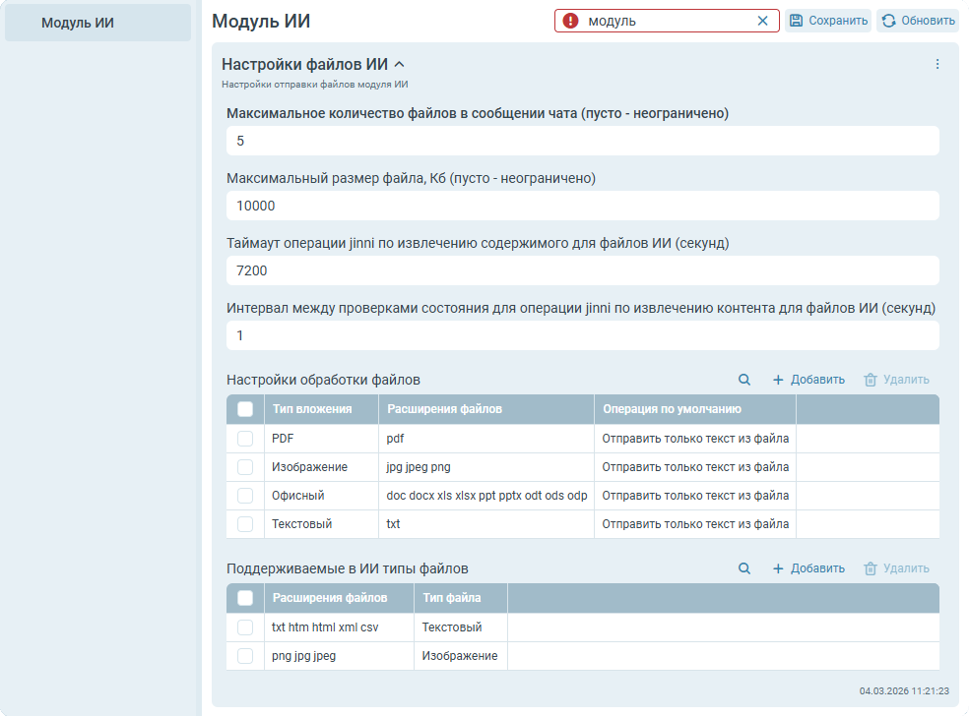
Task: Click the pdf extension cell
Action: coord(486,439)
